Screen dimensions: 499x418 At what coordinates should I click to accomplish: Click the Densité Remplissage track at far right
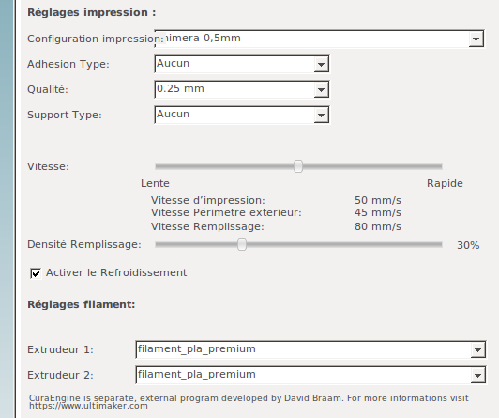coord(434,244)
